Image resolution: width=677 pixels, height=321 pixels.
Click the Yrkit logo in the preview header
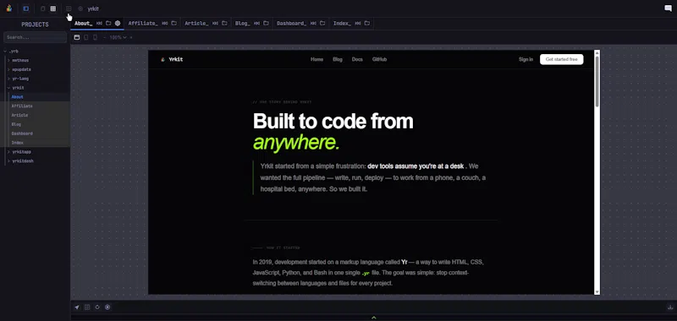coord(172,59)
